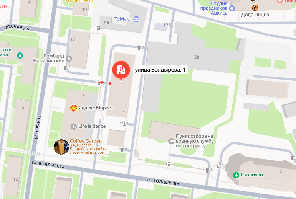The image size is (296, 199).
Task: Click the Столички pharmacy cross icon
Action: [236, 175]
